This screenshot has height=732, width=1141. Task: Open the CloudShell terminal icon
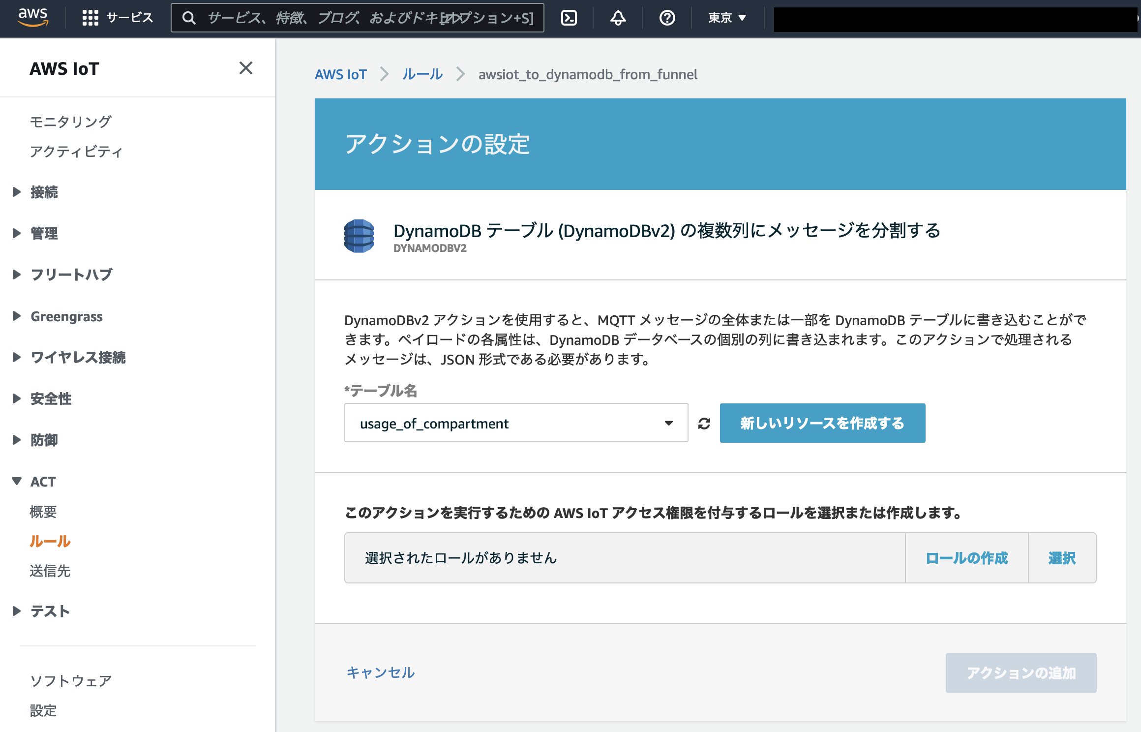pos(569,18)
